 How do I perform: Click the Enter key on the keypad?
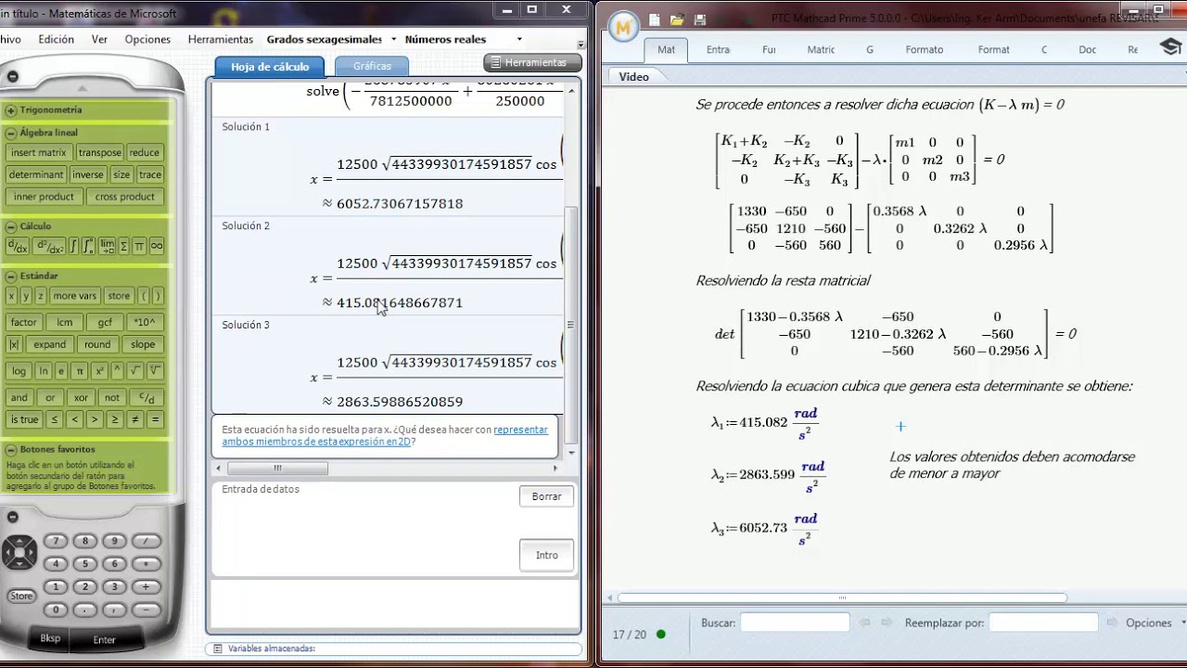click(104, 639)
